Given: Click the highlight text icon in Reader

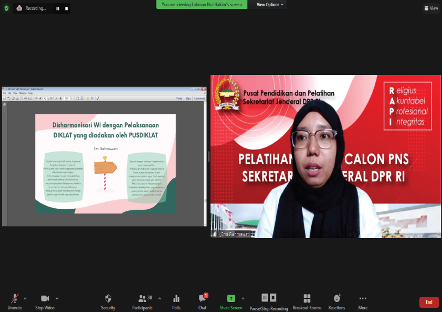Looking at the screenshot, I should 92,98.
